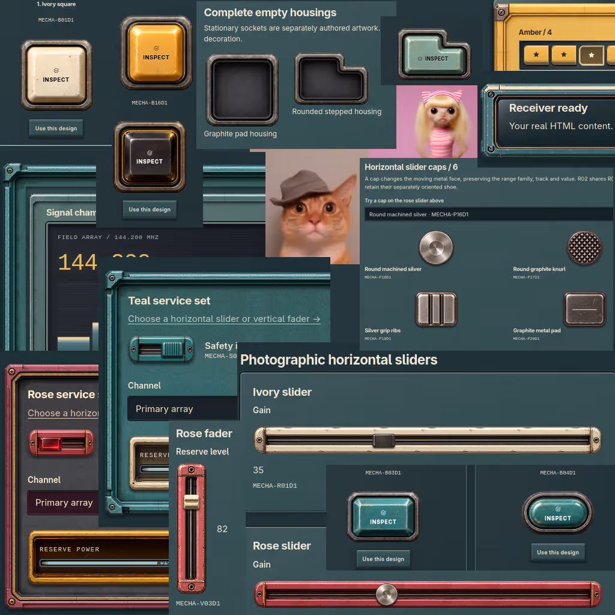Open the Round machined silver cap dropdown

pos(488,214)
